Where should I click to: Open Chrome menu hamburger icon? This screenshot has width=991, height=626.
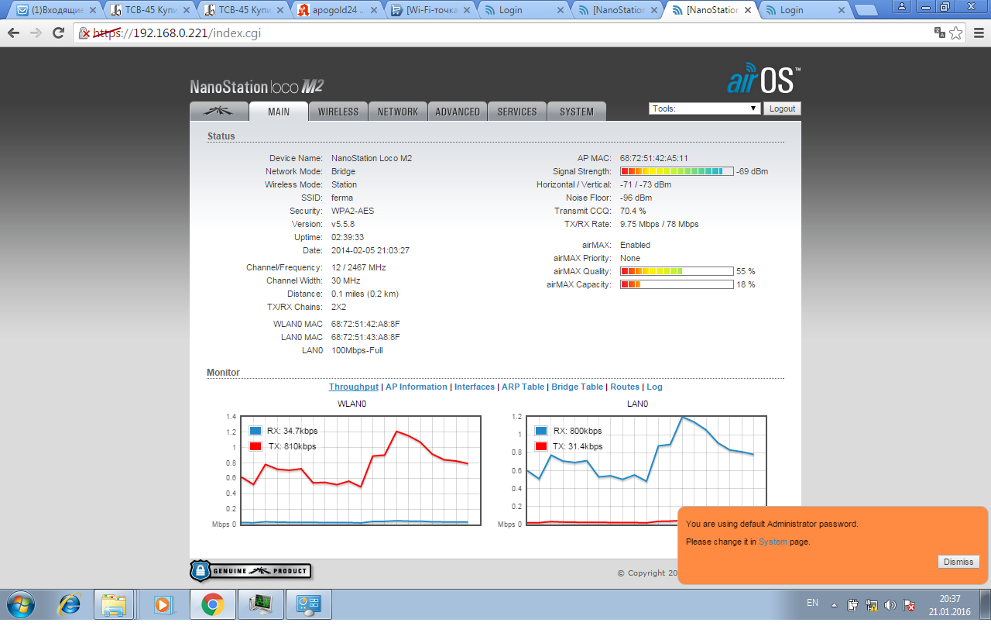coord(977,33)
